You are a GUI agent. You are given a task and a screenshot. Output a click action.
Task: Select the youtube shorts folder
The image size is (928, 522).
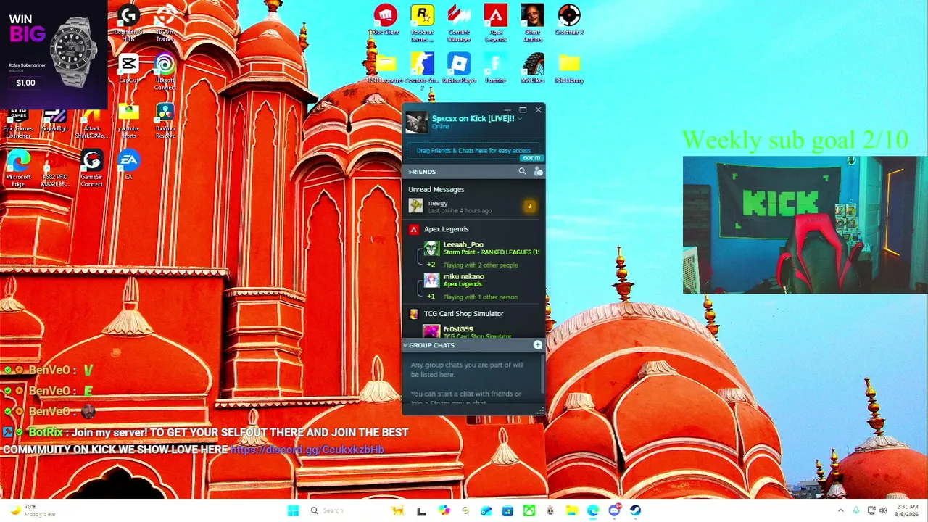(x=128, y=120)
